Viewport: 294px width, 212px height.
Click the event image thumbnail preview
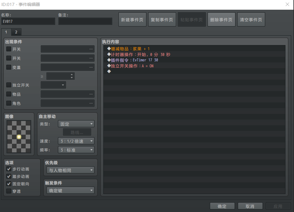tap(19, 137)
